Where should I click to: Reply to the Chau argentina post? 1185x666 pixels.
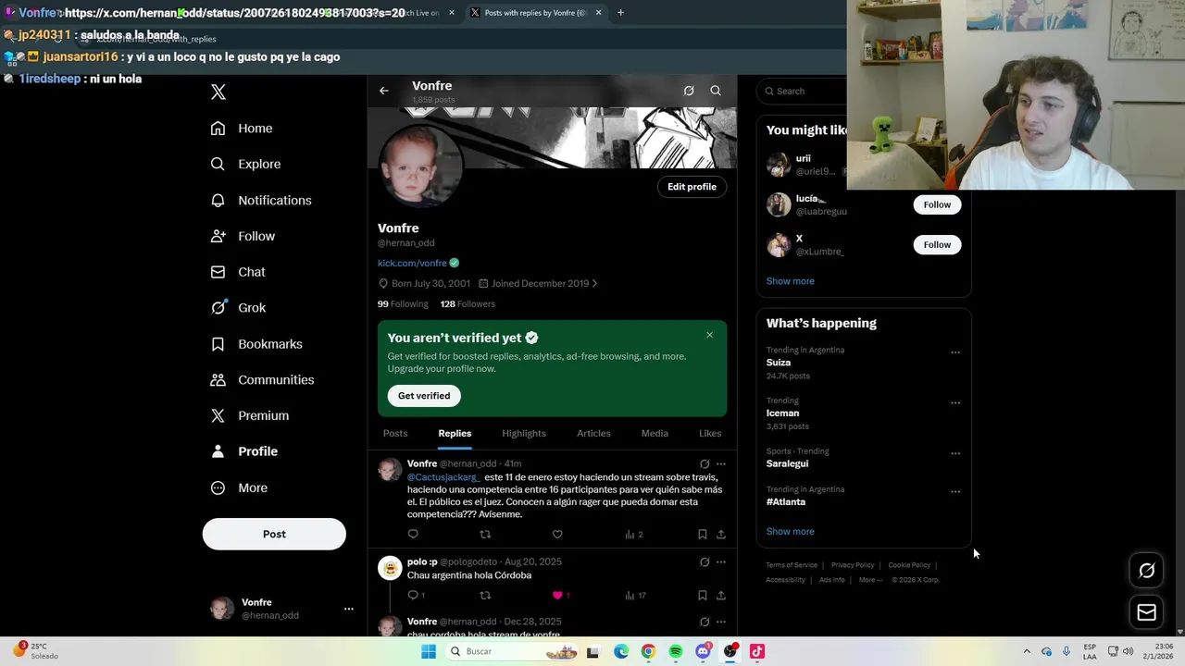pyautogui.click(x=416, y=595)
